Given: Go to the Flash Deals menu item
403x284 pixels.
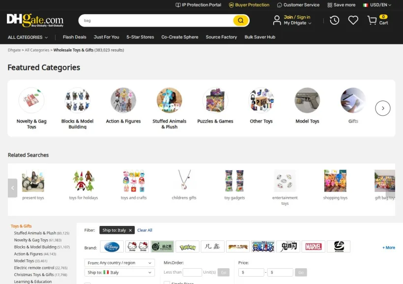Looking at the screenshot, I should [75, 37].
